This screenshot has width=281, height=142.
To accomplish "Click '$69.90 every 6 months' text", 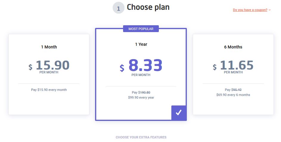I will coord(233,95).
